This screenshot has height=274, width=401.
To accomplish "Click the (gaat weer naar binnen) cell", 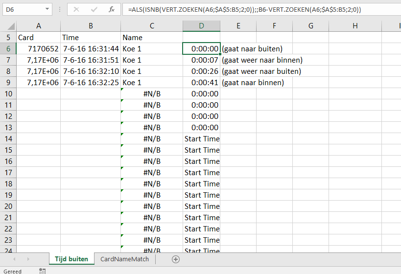I will pyautogui.click(x=262, y=60).
